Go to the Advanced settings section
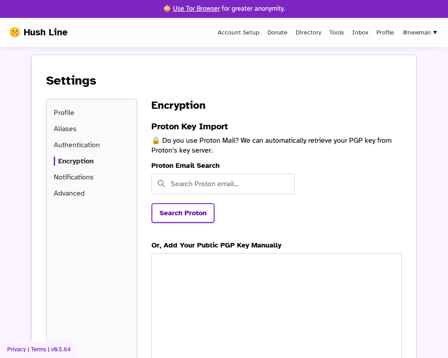This screenshot has height=358, width=448. coord(69,193)
